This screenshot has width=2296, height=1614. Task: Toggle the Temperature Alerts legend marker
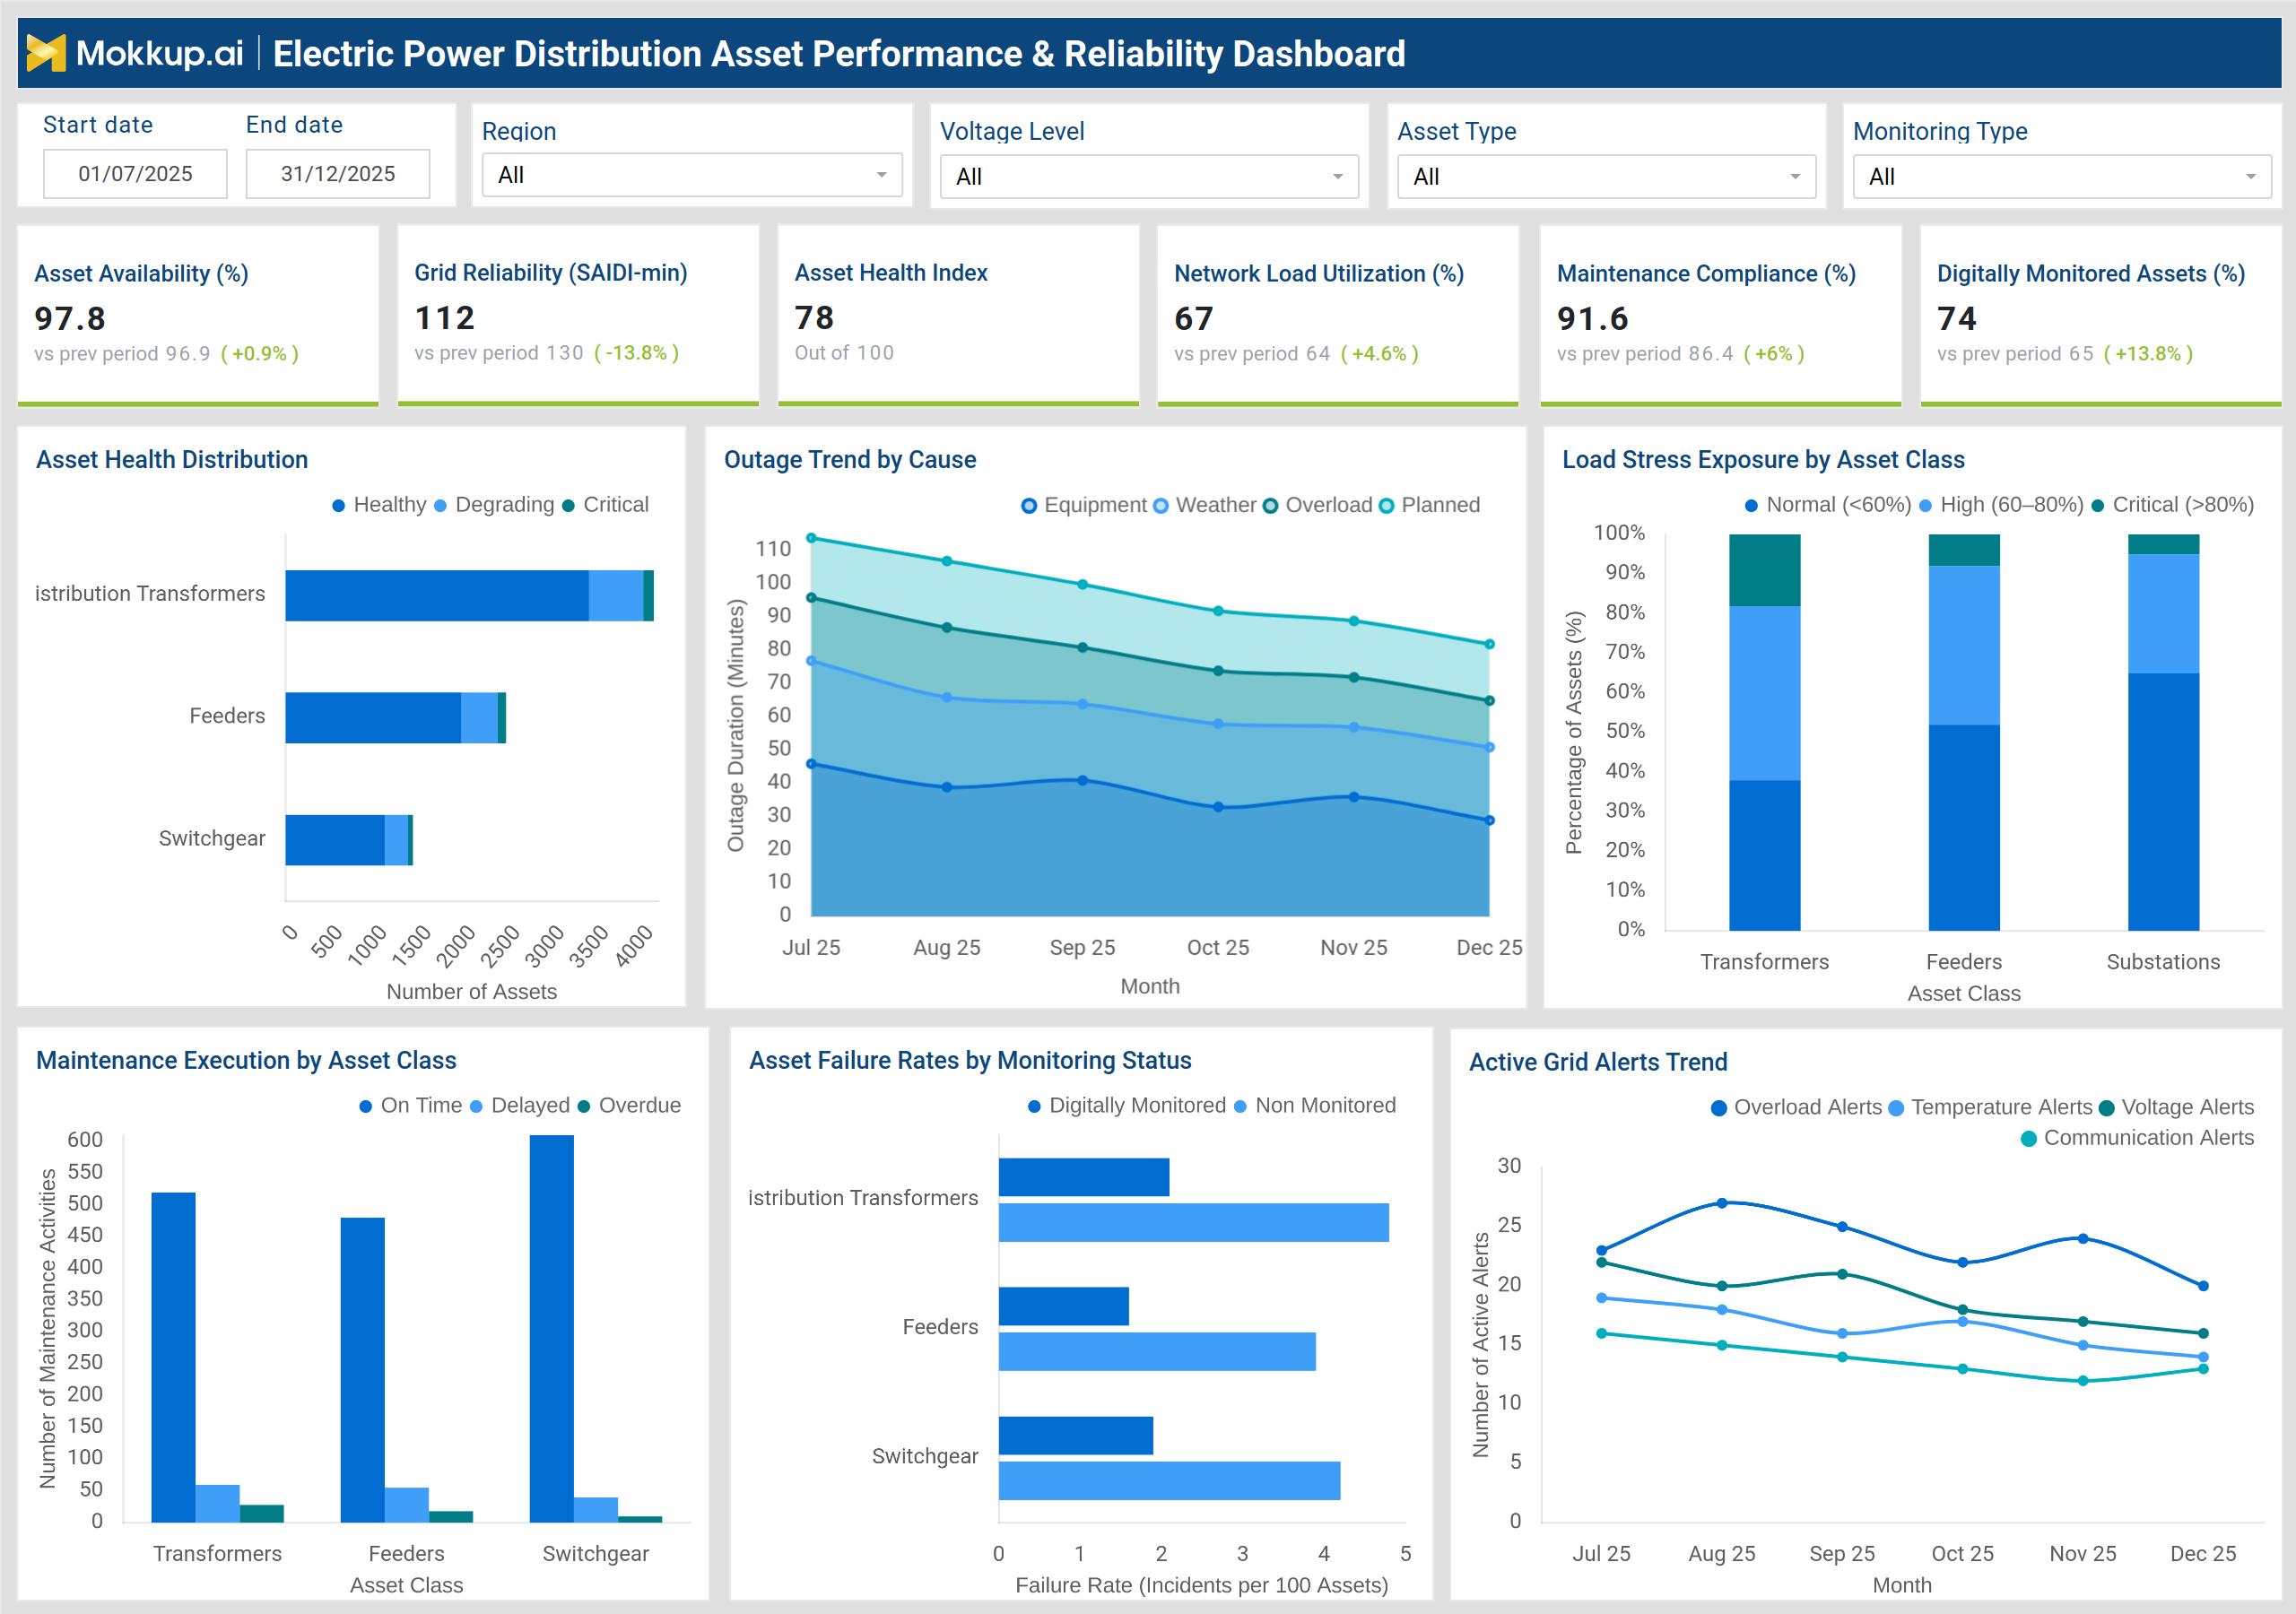(x=1896, y=1108)
